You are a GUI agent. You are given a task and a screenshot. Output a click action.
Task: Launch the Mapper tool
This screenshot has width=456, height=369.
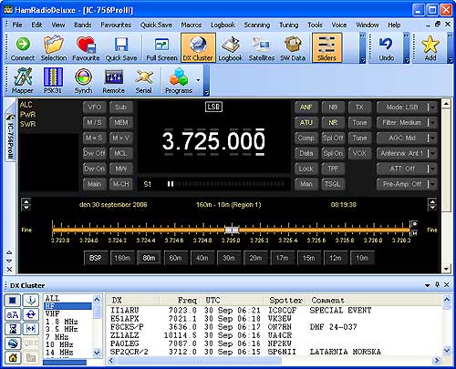point(22,80)
